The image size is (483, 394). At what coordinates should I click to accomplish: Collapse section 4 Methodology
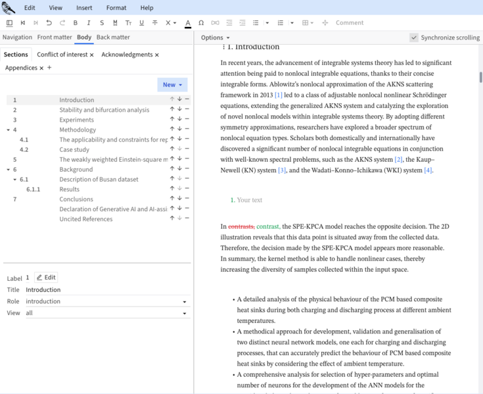pos(9,130)
